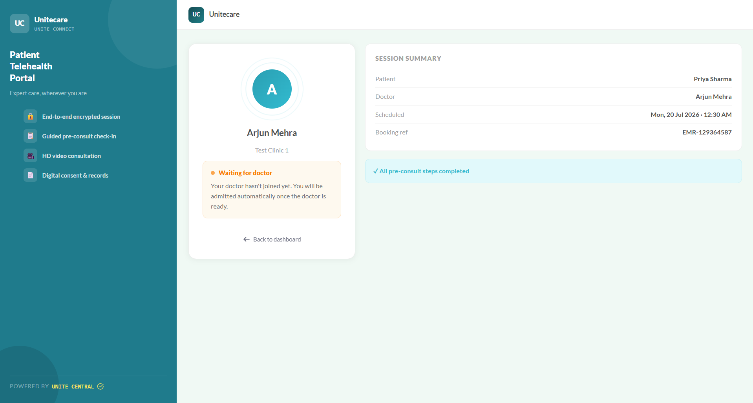Click patient value 'Priya Sharma'
The height and width of the screenshot is (403, 753).
pyautogui.click(x=713, y=79)
